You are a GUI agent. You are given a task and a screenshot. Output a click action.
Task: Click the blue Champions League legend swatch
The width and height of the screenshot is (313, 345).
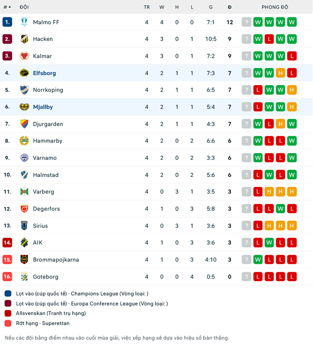7,294
